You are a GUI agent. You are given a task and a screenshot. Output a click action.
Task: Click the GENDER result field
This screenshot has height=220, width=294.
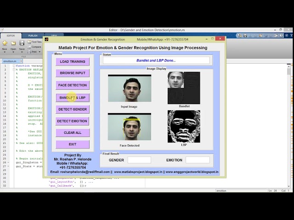click(x=139, y=160)
